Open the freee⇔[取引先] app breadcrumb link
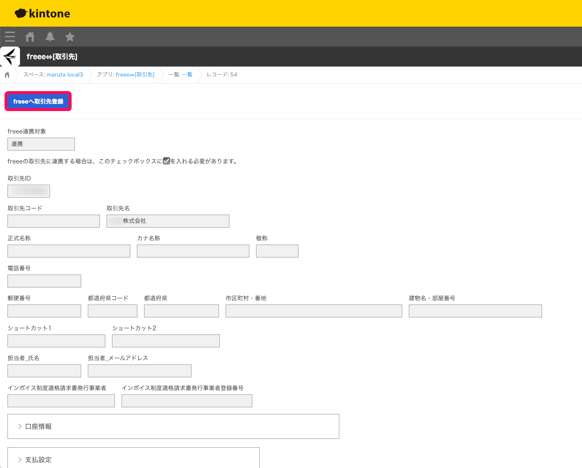Screen dimensions: 582x468 click(135, 74)
